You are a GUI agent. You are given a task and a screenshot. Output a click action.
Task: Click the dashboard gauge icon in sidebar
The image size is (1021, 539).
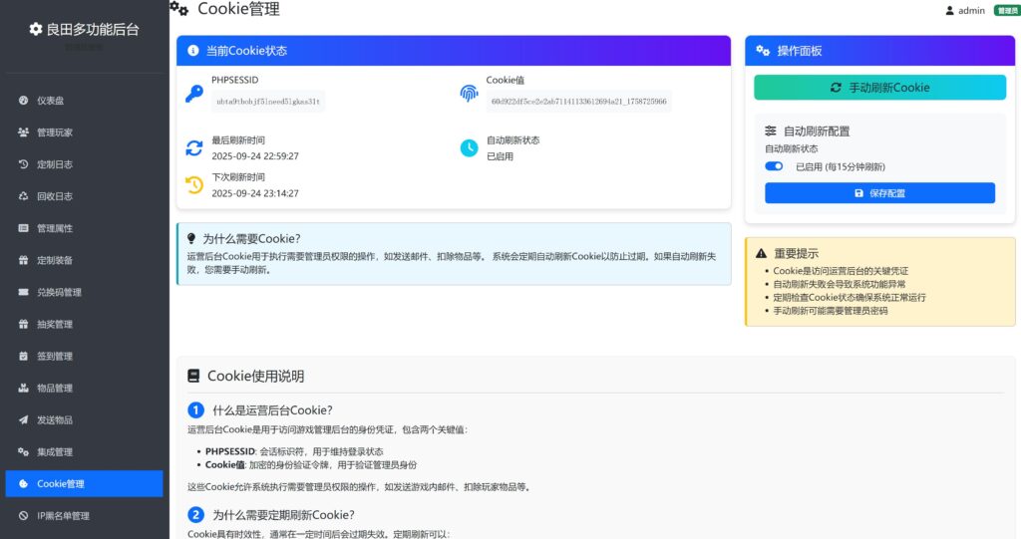point(24,101)
